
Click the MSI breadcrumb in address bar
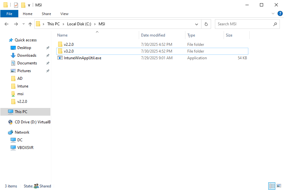pos(102,24)
